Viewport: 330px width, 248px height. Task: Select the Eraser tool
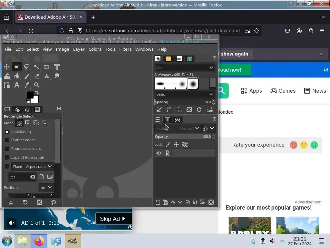(37, 76)
